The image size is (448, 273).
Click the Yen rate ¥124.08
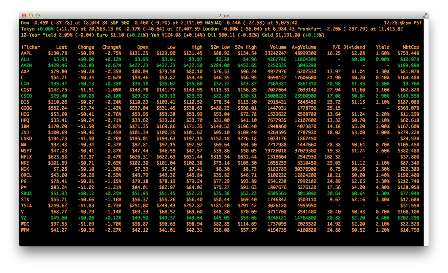point(171,35)
